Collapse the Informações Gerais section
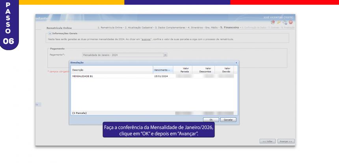The image size is (339, 163). [x=50, y=33]
